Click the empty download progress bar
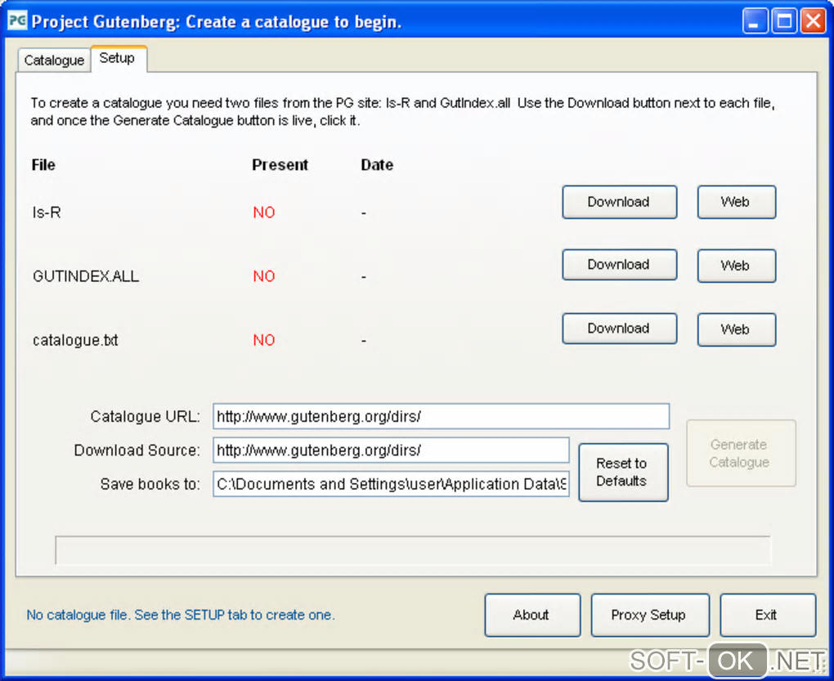Viewport: 834px width, 681px height. coord(413,550)
